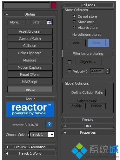The image size is (120, 160).
Task: Click the No collisions stored status text
Action: click(87, 35)
